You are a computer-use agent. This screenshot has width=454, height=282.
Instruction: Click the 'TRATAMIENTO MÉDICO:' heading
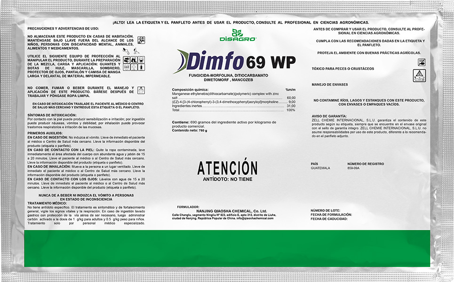pos(47,204)
